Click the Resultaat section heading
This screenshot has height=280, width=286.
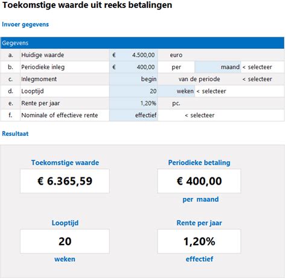15,133
